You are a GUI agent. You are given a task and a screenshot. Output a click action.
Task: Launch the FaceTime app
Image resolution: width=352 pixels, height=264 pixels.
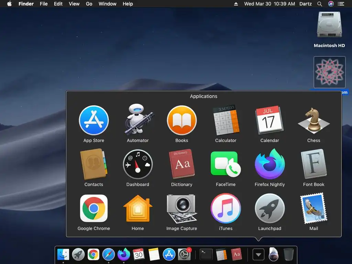coord(225,164)
